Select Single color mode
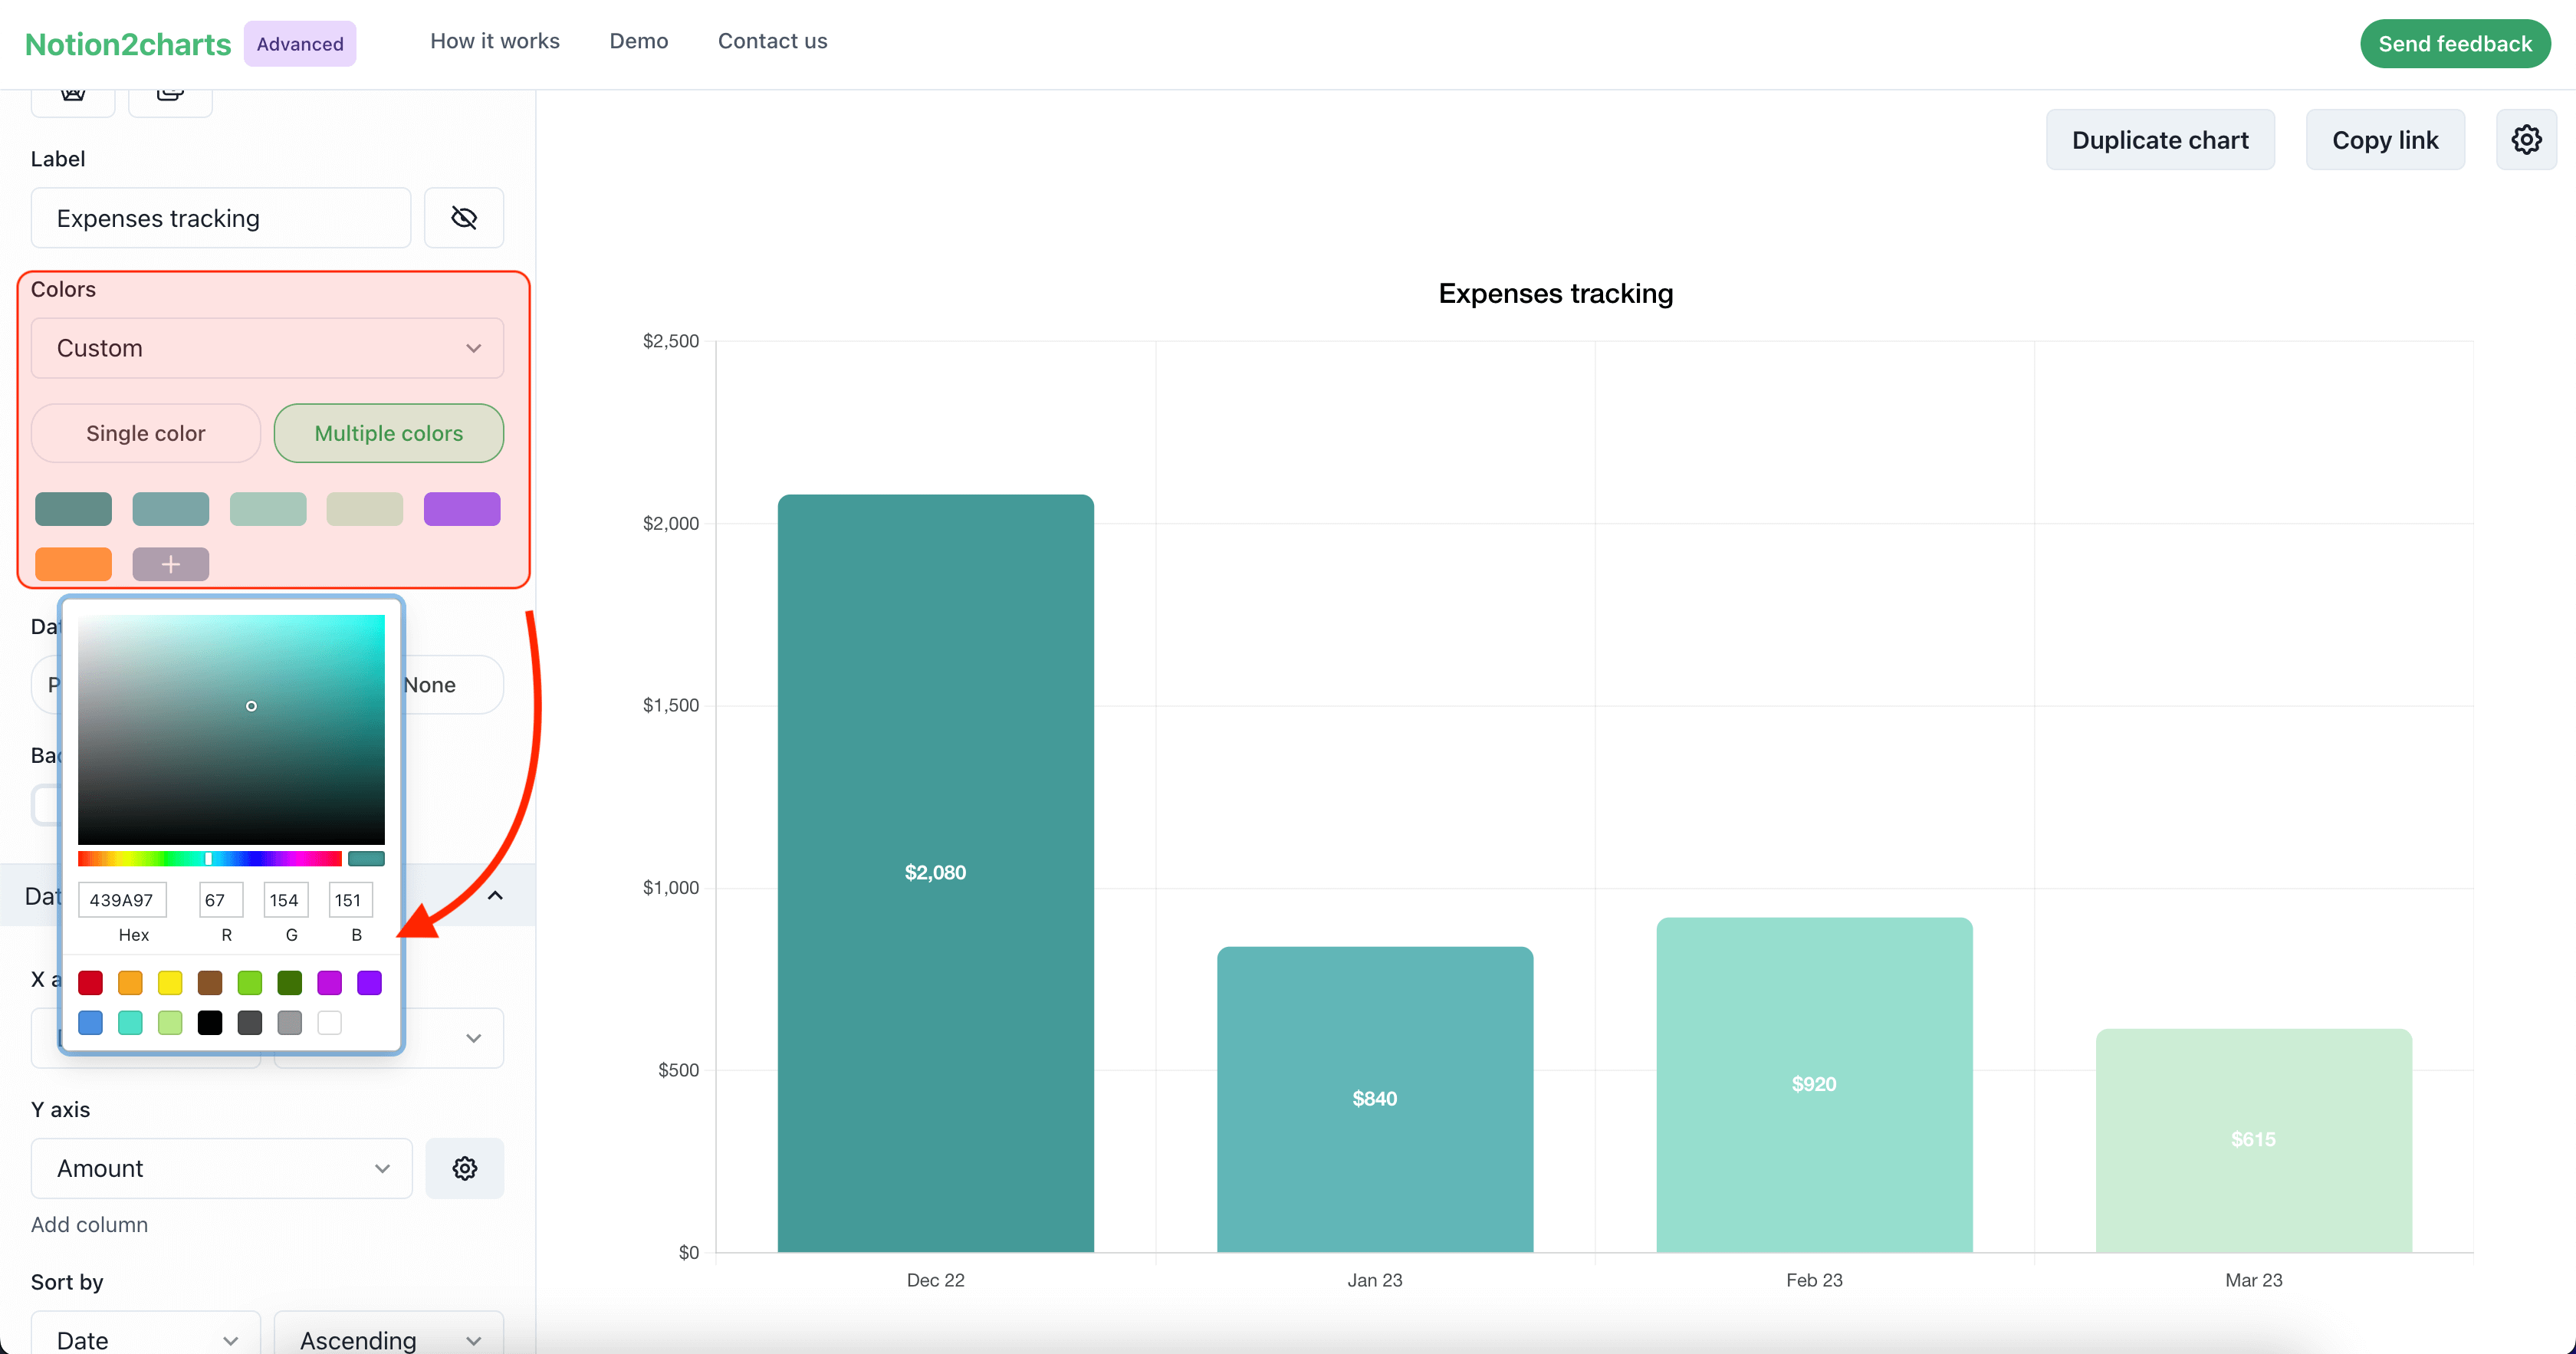This screenshot has height=1354, width=2576. 145,433
